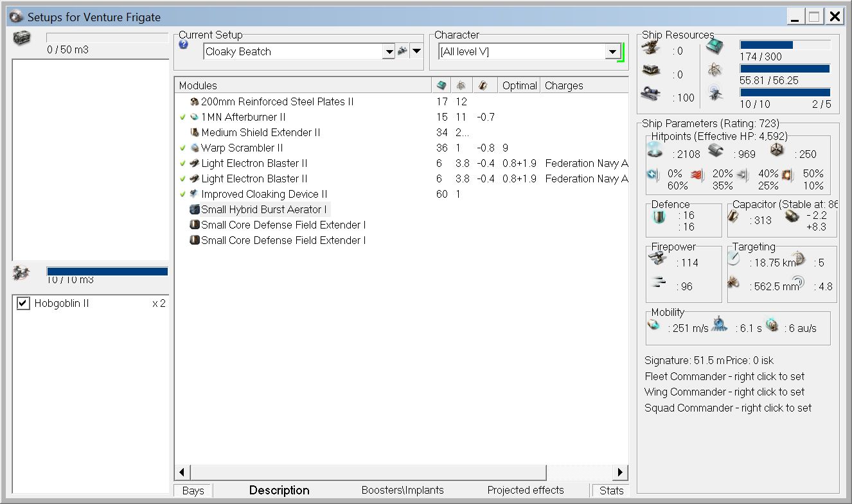Viewport: 852px width, 504px height.
Task: Open the Cloaky Beatch setup dropdown
Action: (x=389, y=51)
